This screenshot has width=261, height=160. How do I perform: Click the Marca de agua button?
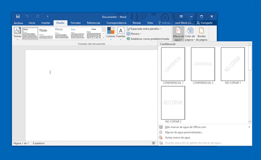178,33
